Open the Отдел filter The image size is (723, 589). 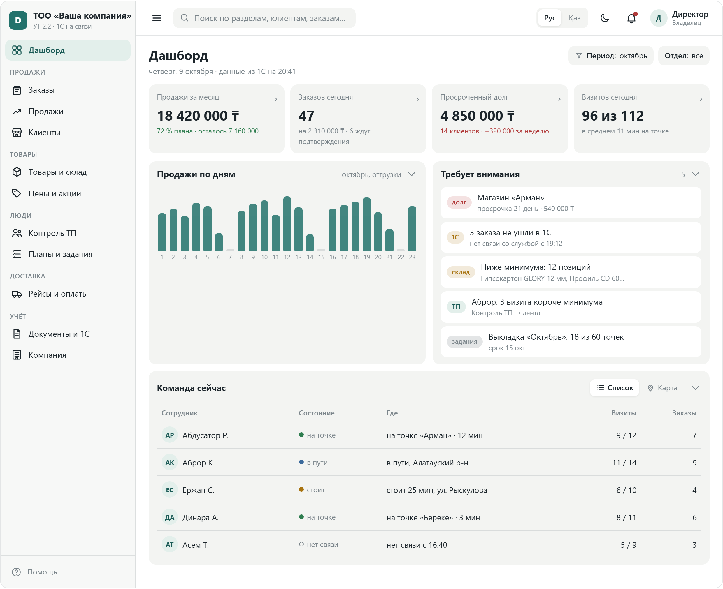684,56
